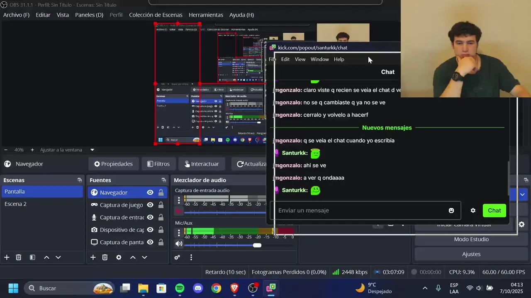The height and width of the screenshot is (298, 531).
Task: Open OBS Ajustes
Action: (471, 254)
